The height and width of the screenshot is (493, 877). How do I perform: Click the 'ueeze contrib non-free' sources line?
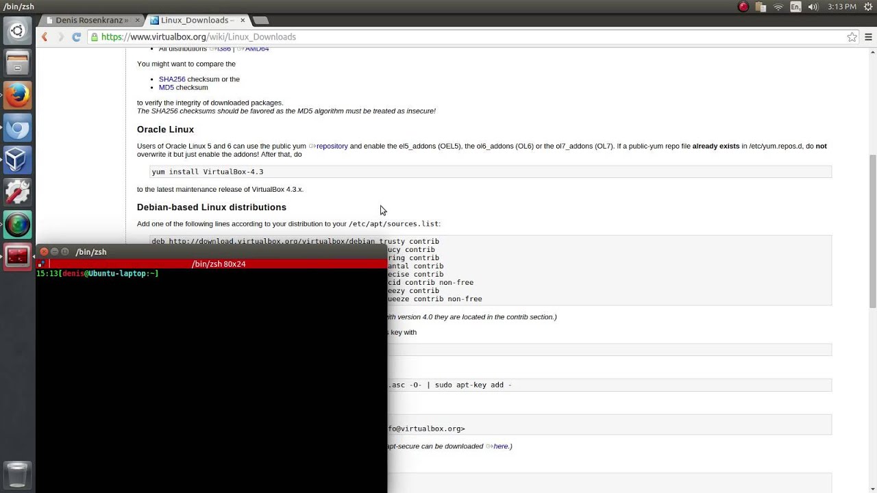pos(434,299)
